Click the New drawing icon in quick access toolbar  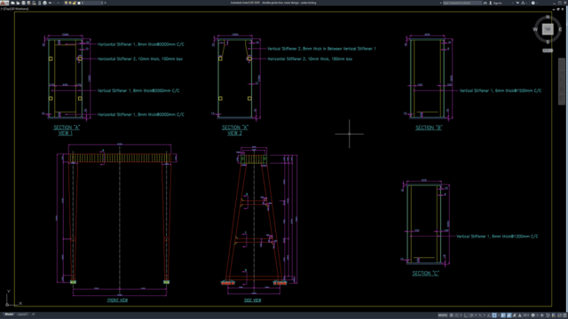(x=13, y=3)
